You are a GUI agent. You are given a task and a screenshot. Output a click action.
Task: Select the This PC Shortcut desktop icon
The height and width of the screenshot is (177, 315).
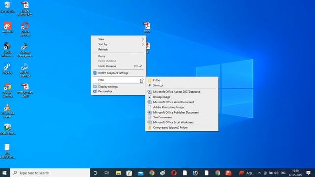[x=25, y=70]
